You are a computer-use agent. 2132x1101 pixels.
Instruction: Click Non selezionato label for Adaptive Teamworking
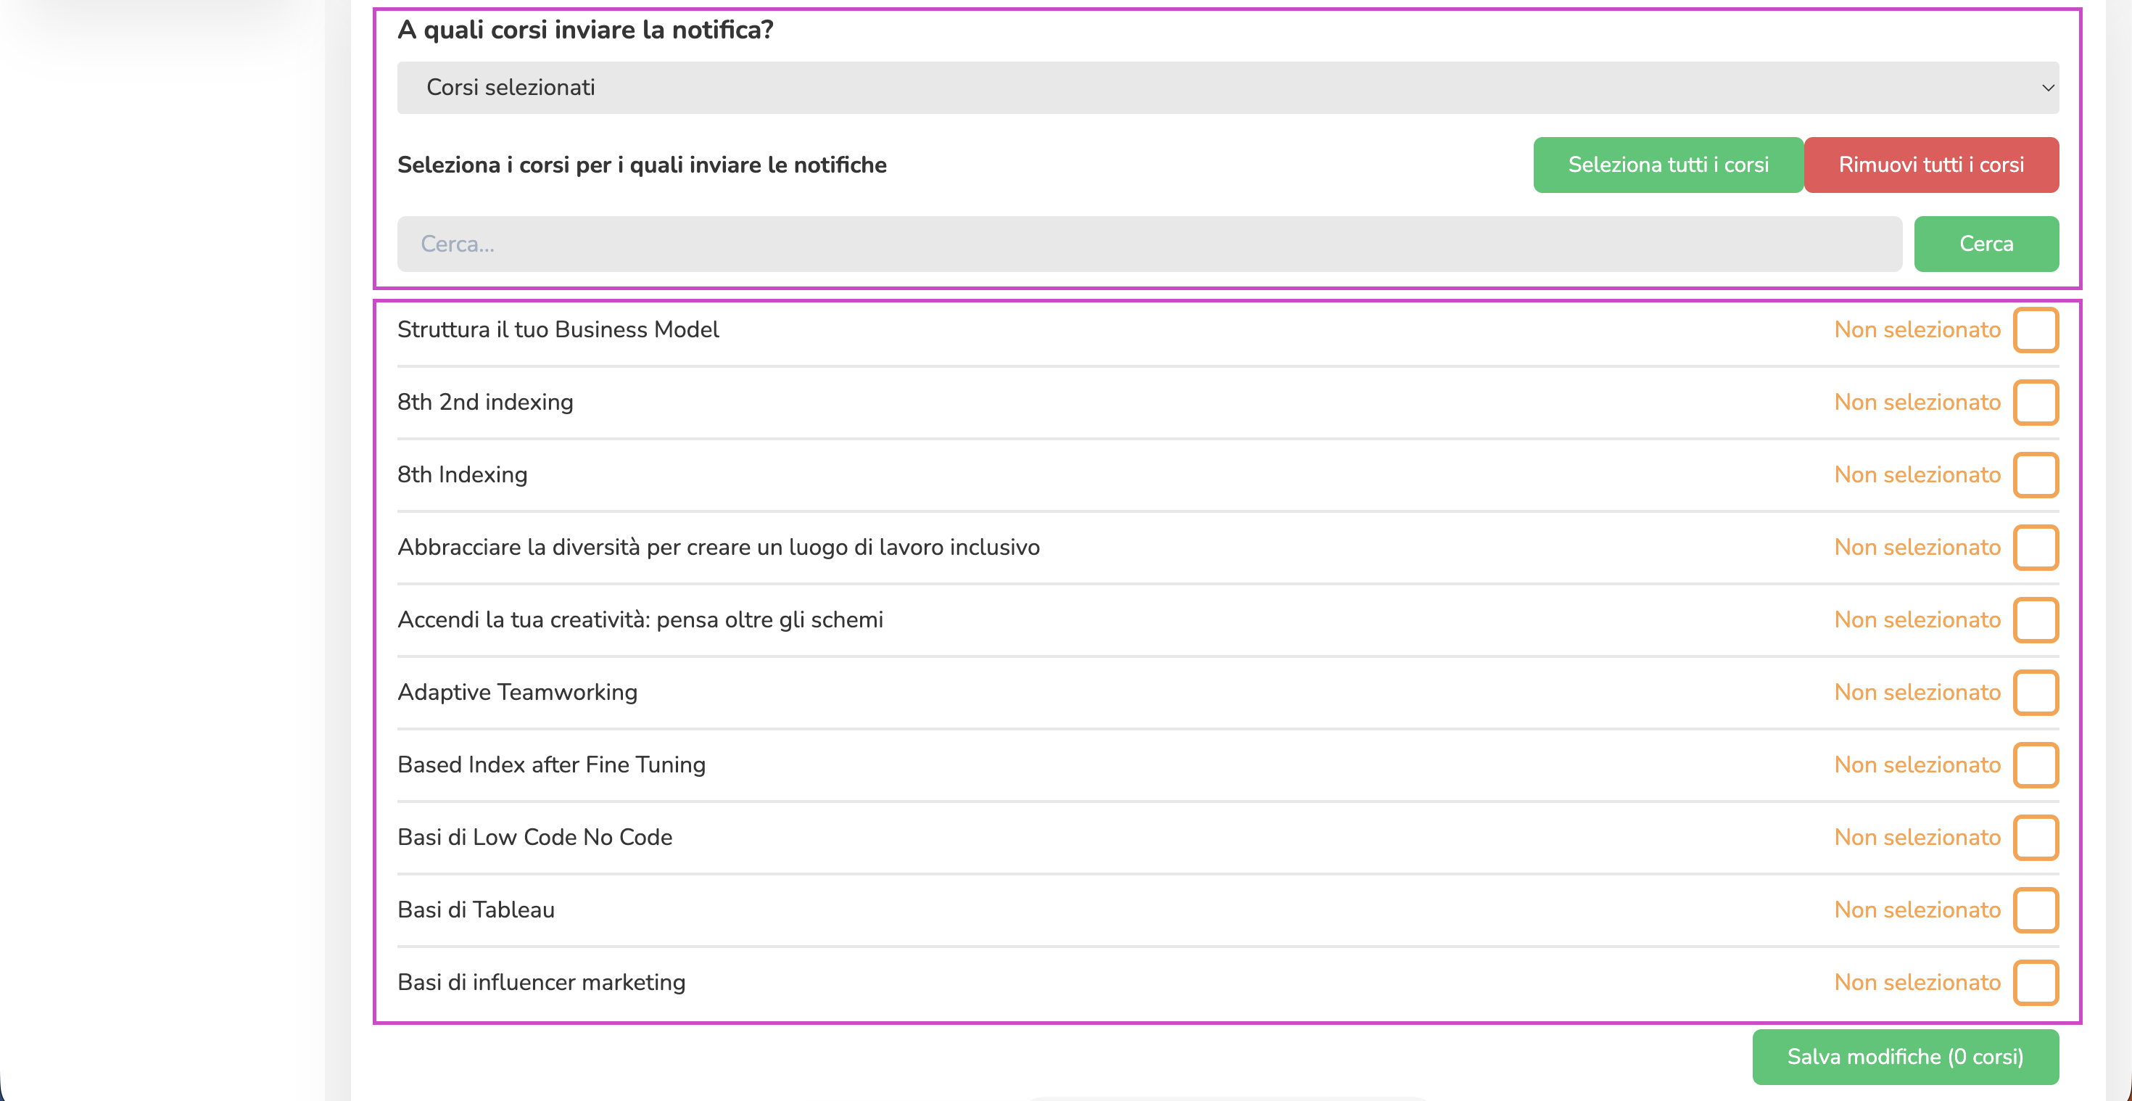point(1917,692)
